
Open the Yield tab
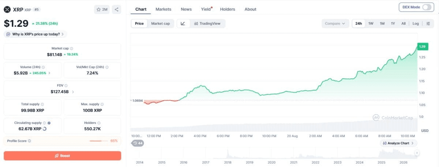tap(206, 9)
